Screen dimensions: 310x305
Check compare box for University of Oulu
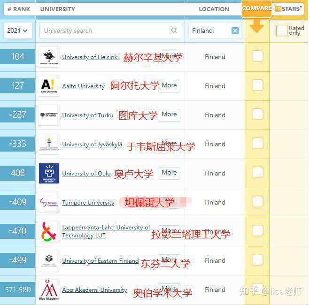(257, 173)
